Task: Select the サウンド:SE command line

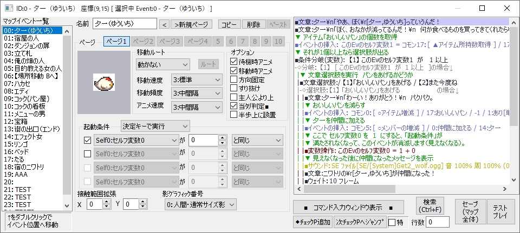Action: (401, 166)
